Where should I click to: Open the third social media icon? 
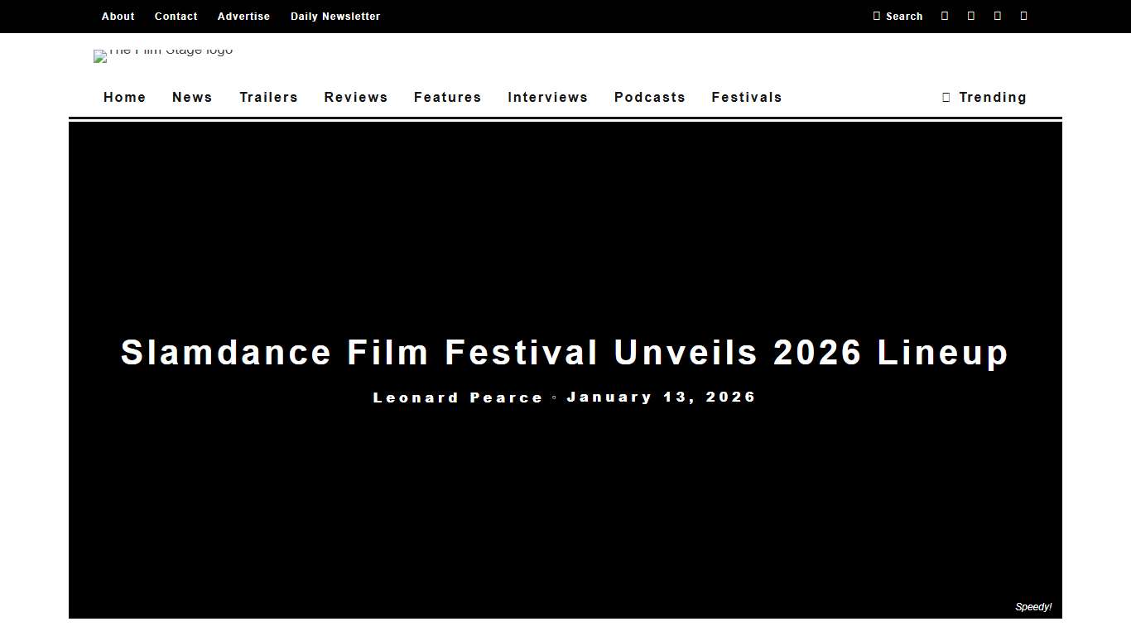click(998, 16)
